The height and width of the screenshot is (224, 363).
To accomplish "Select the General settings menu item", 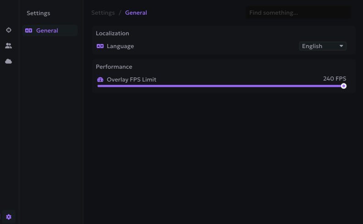I will 50,31.
